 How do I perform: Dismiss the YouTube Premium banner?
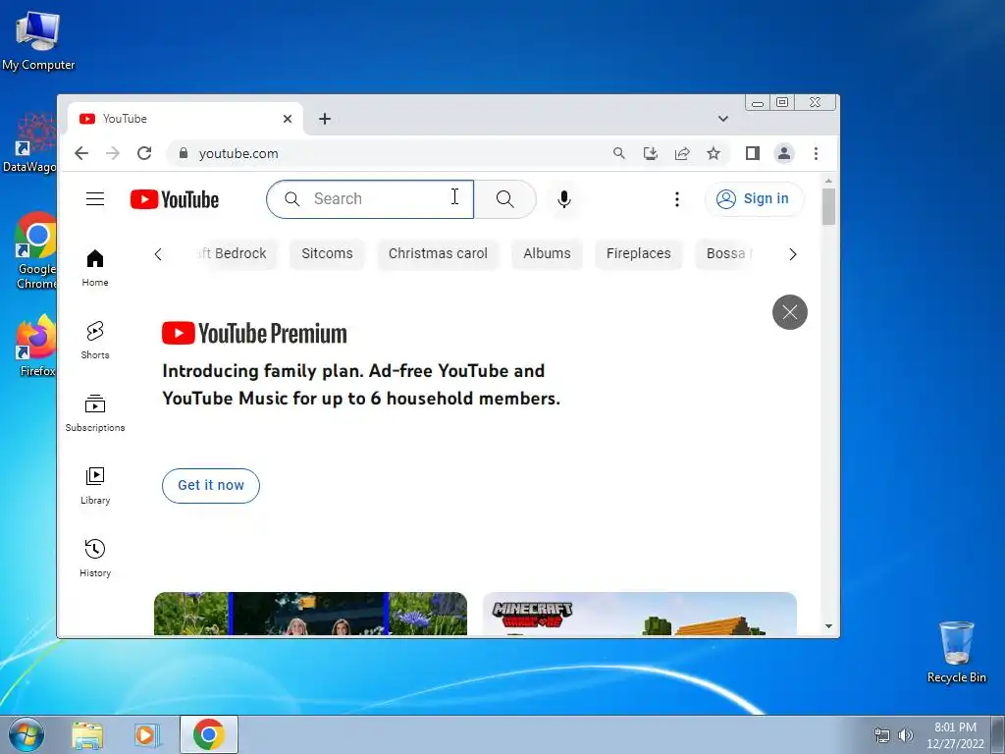(790, 312)
